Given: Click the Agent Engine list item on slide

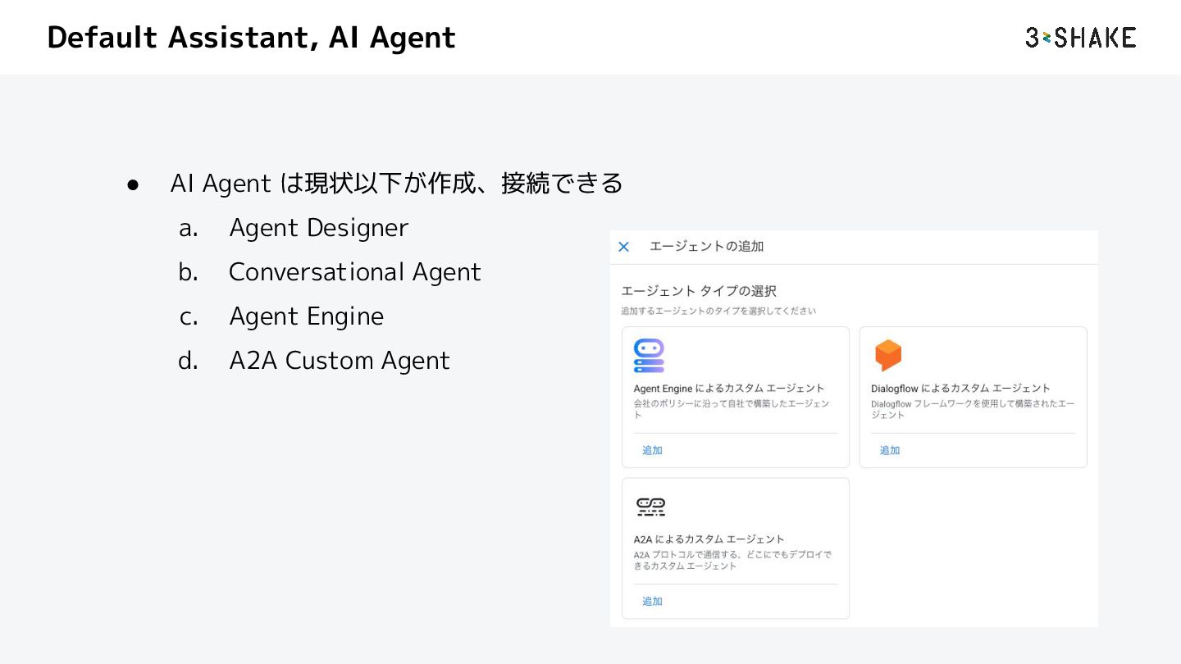Looking at the screenshot, I should coord(306,316).
